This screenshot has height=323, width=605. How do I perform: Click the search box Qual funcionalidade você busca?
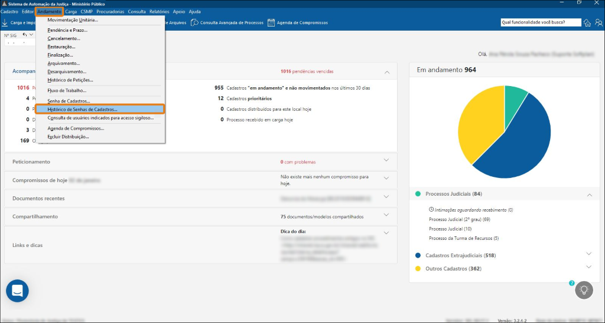point(541,22)
